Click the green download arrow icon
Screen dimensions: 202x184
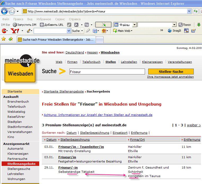[199, 24]
